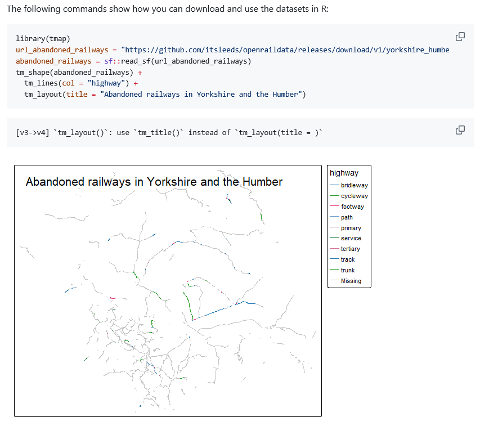Select the tertiary legend label

350,249
